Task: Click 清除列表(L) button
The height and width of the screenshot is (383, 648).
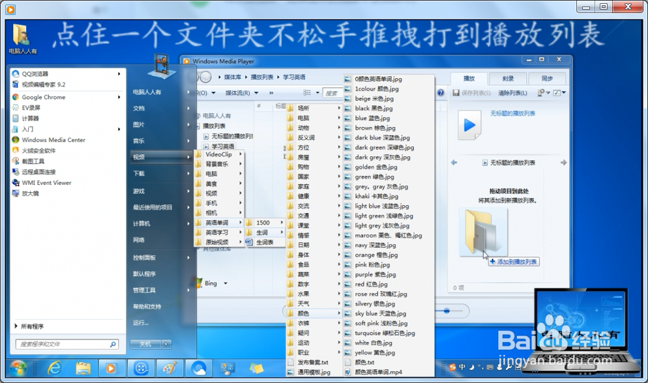Action: (x=512, y=93)
